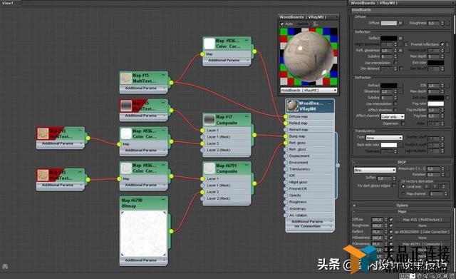
Task: Click the binoculars icon at bottom left corner
Action: [x=5, y=266]
